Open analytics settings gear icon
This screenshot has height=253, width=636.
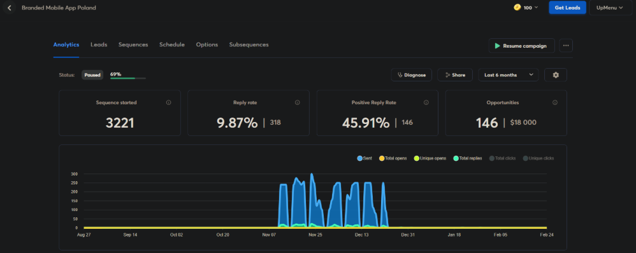pos(556,75)
